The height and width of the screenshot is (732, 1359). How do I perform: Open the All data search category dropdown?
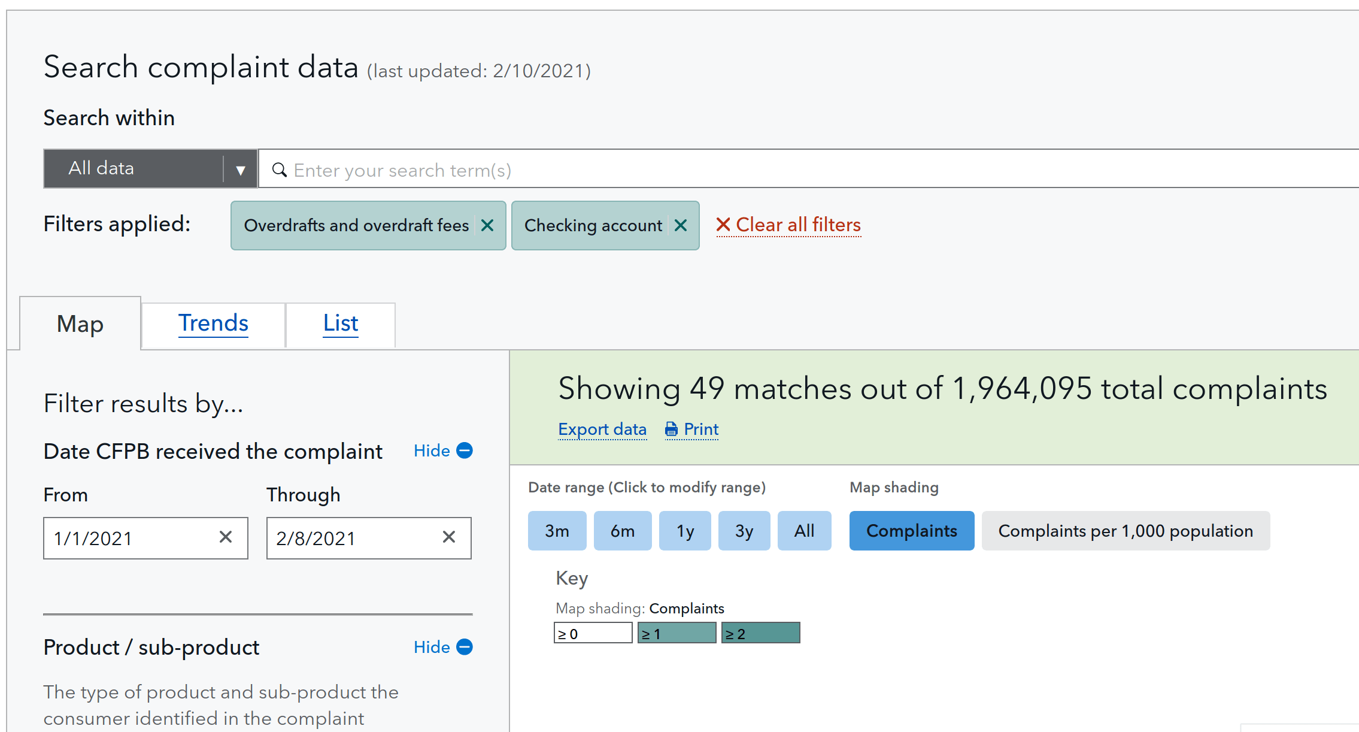click(239, 169)
